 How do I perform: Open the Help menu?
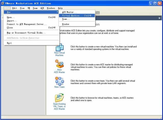click(60, 8)
